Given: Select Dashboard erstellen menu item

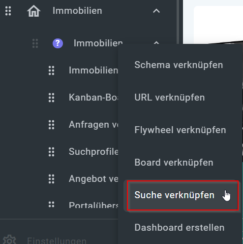Looking at the screenshot, I should tap(180, 228).
